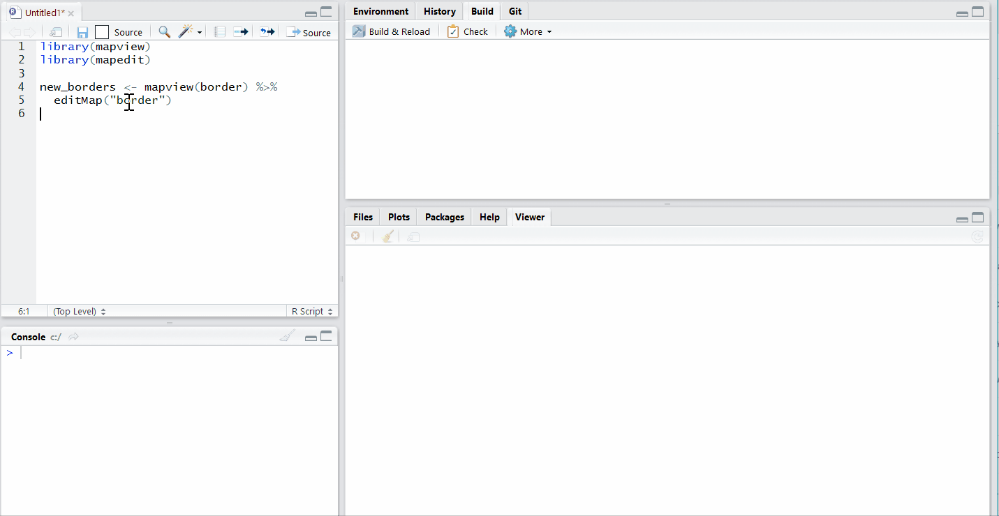Click the Compile Report notebook icon

(x=219, y=32)
